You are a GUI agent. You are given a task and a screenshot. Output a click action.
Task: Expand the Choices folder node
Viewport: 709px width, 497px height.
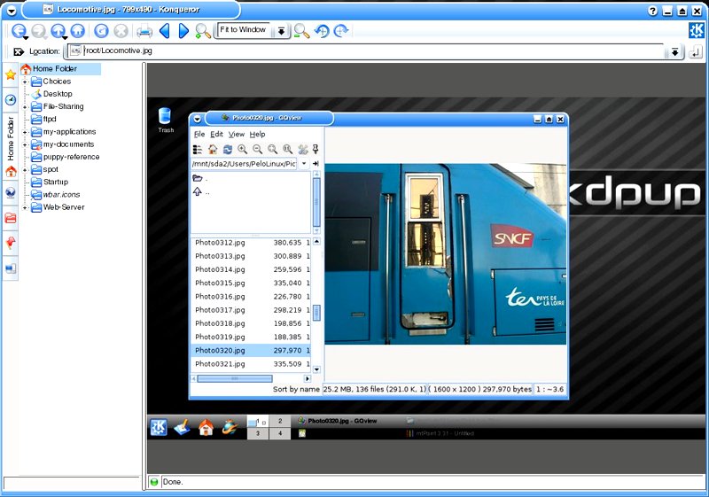[26, 82]
